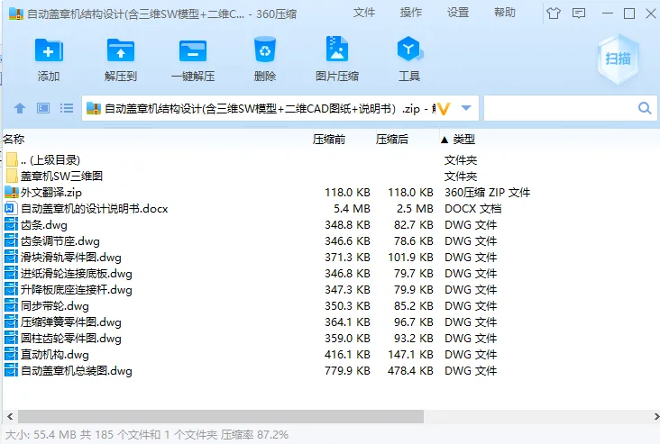
Task: Click the 齿条.dwg file icon
Action: (11, 224)
